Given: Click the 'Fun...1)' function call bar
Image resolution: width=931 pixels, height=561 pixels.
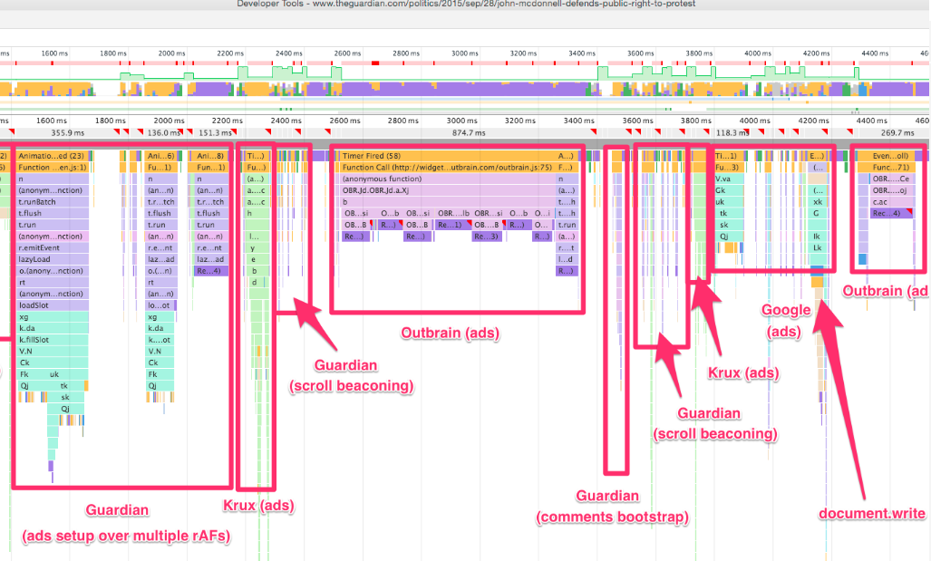Looking at the screenshot, I should [210, 168].
